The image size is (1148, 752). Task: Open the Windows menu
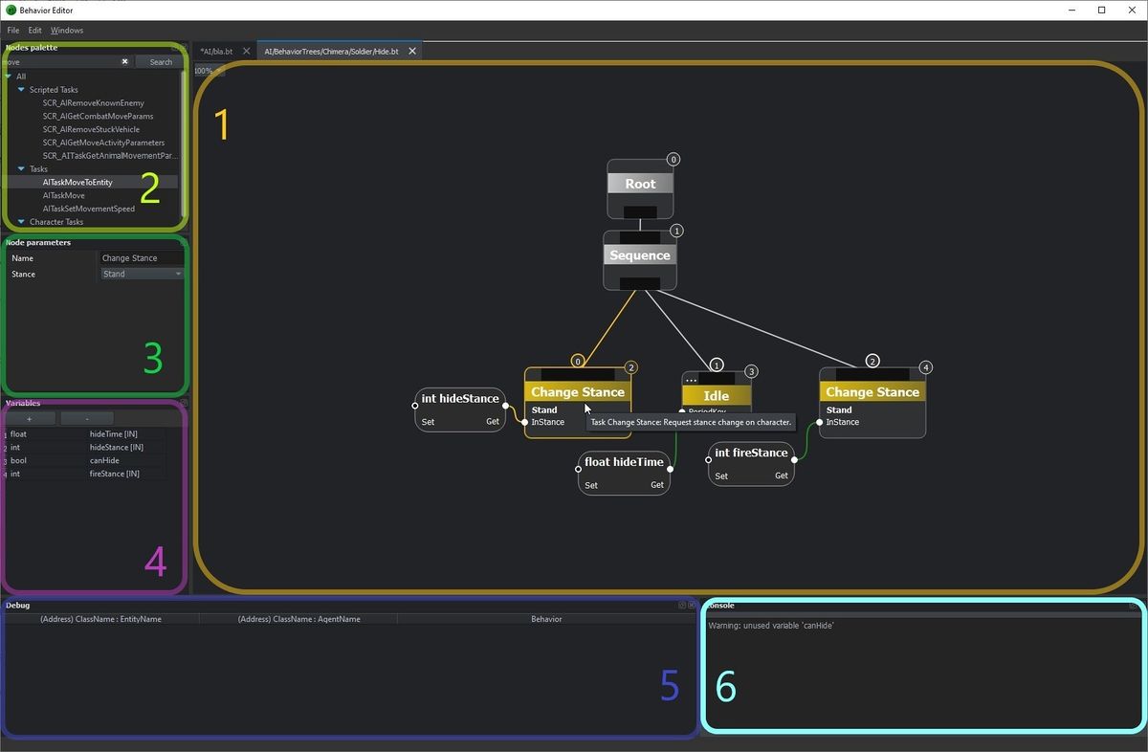pos(67,31)
